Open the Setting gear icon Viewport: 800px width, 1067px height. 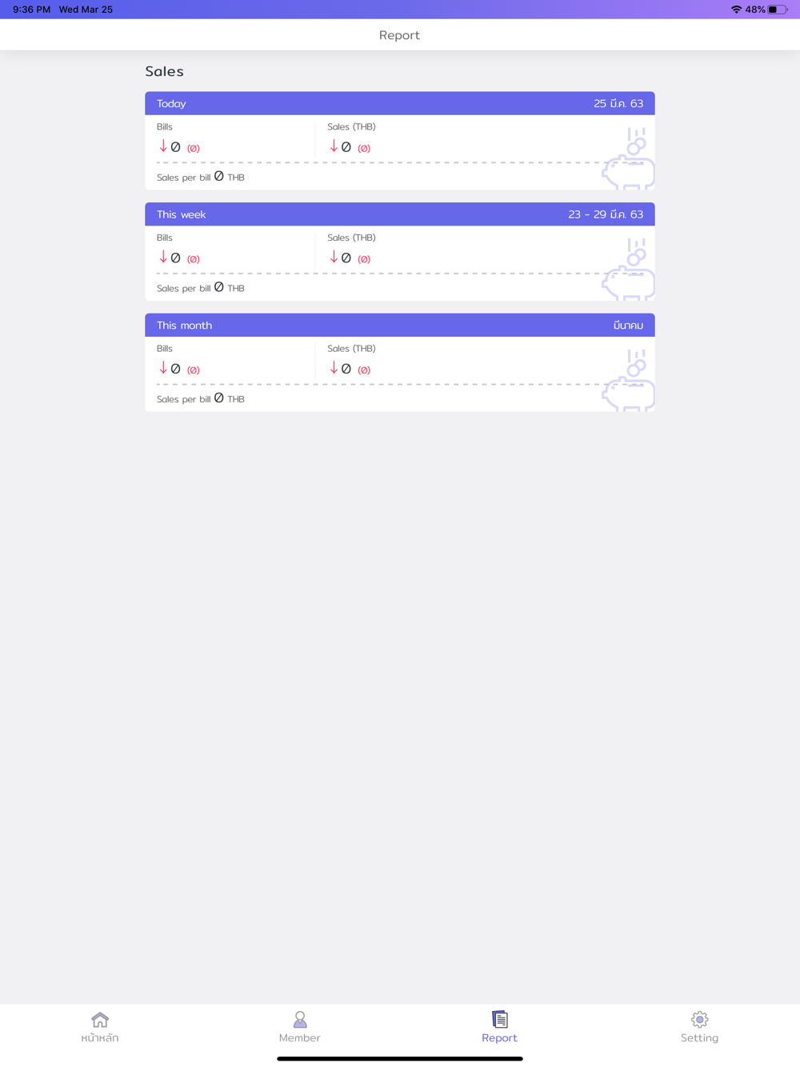pyautogui.click(x=700, y=1019)
